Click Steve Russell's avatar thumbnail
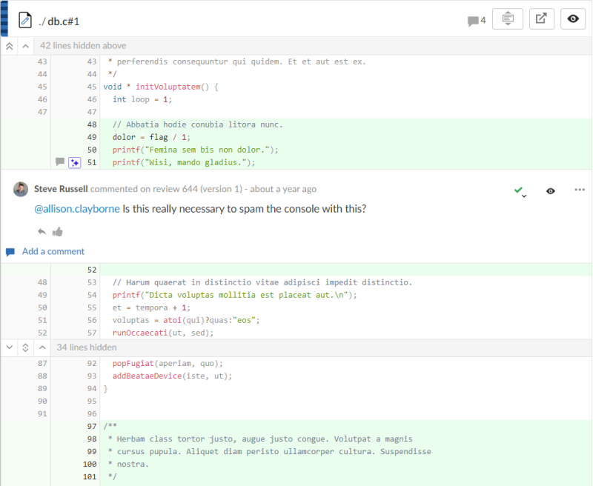593x486 pixels. [x=20, y=189]
